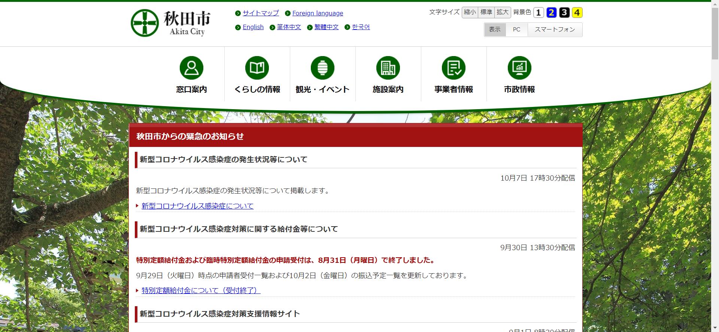Enlarge text with 拡大 button
The image size is (719, 332).
503,12
